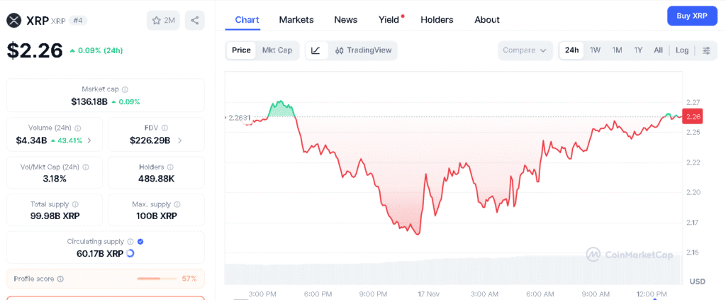726x300 pixels.
Task: Open the Markets tab
Action: click(x=296, y=20)
